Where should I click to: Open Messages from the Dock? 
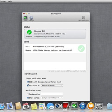pyautogui.click(x=50, y=106)
